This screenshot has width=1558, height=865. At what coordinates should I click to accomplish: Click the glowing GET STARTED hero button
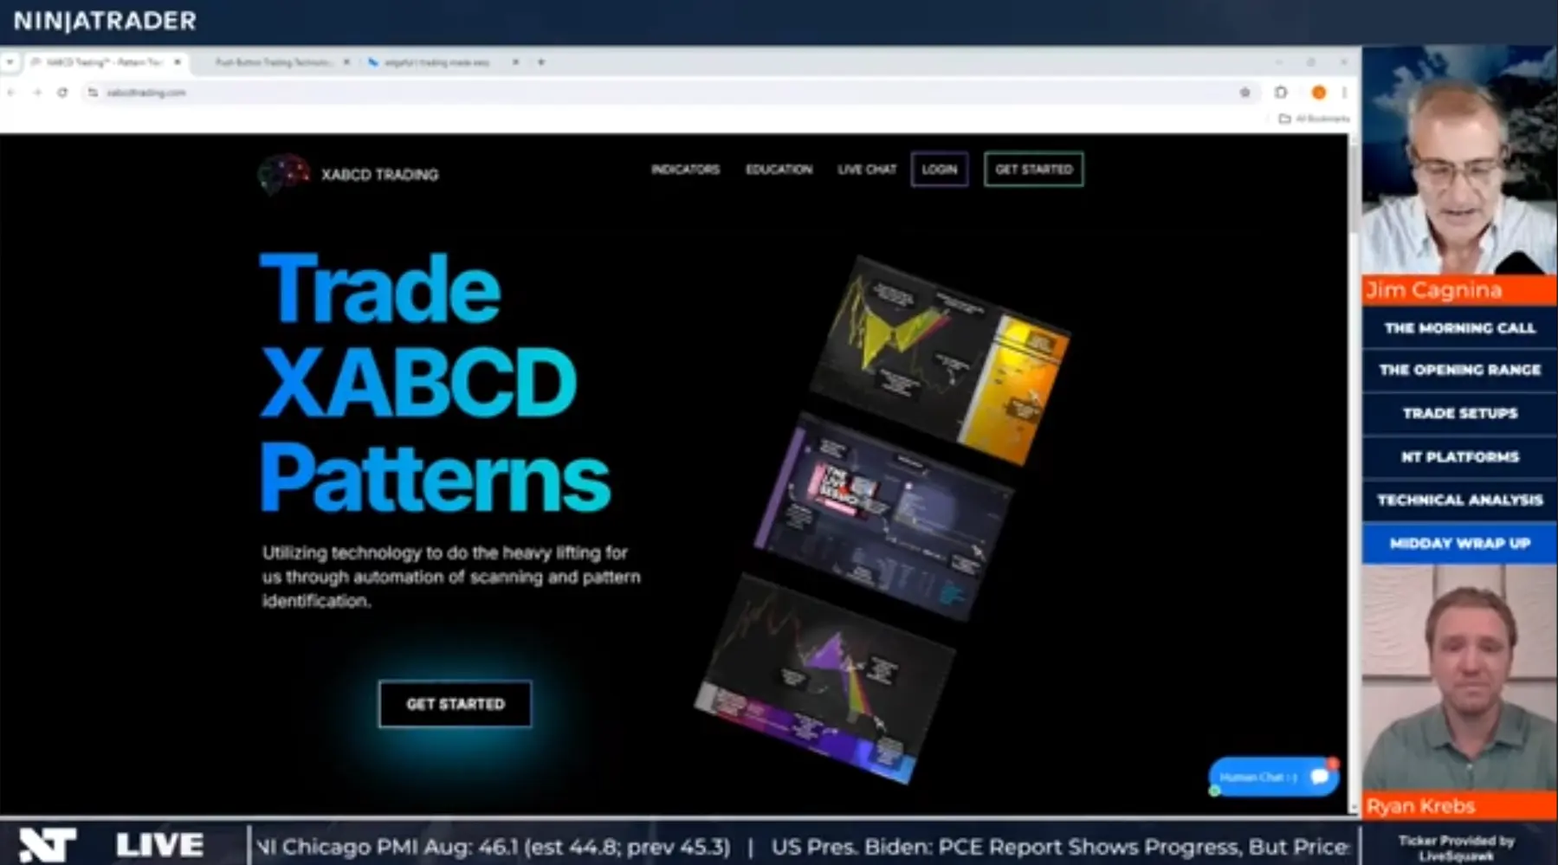tap(455, 704)
